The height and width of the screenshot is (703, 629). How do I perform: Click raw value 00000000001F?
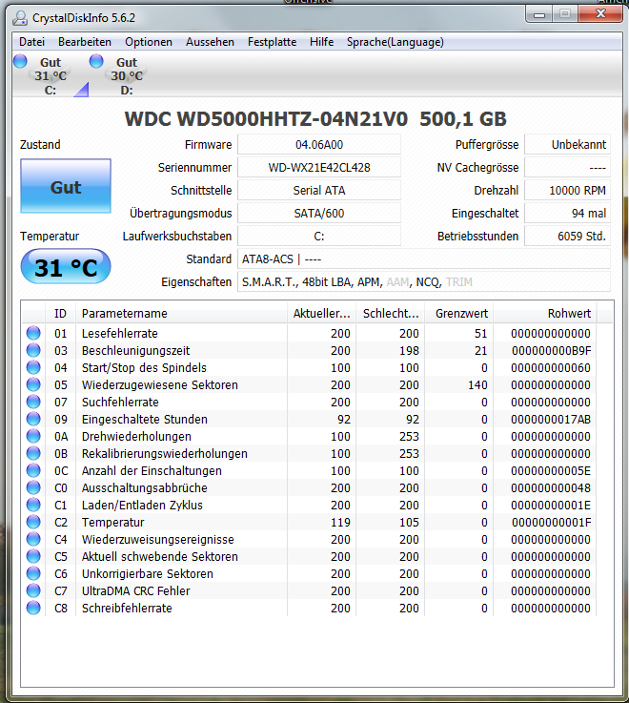coord(551,523)
